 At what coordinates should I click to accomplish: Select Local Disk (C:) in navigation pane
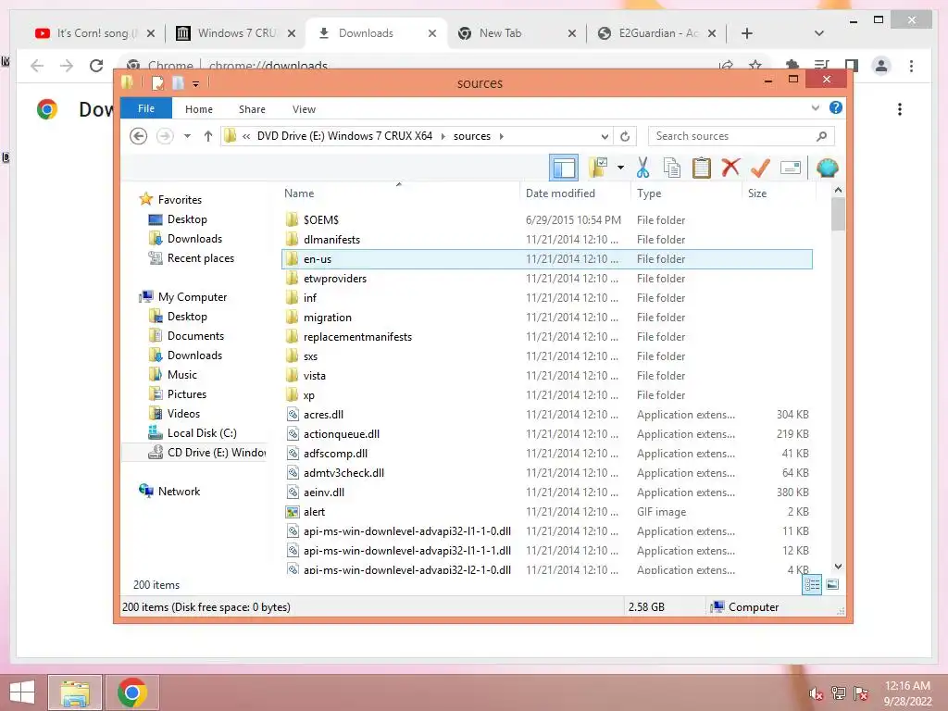click(x=202, y=433)
